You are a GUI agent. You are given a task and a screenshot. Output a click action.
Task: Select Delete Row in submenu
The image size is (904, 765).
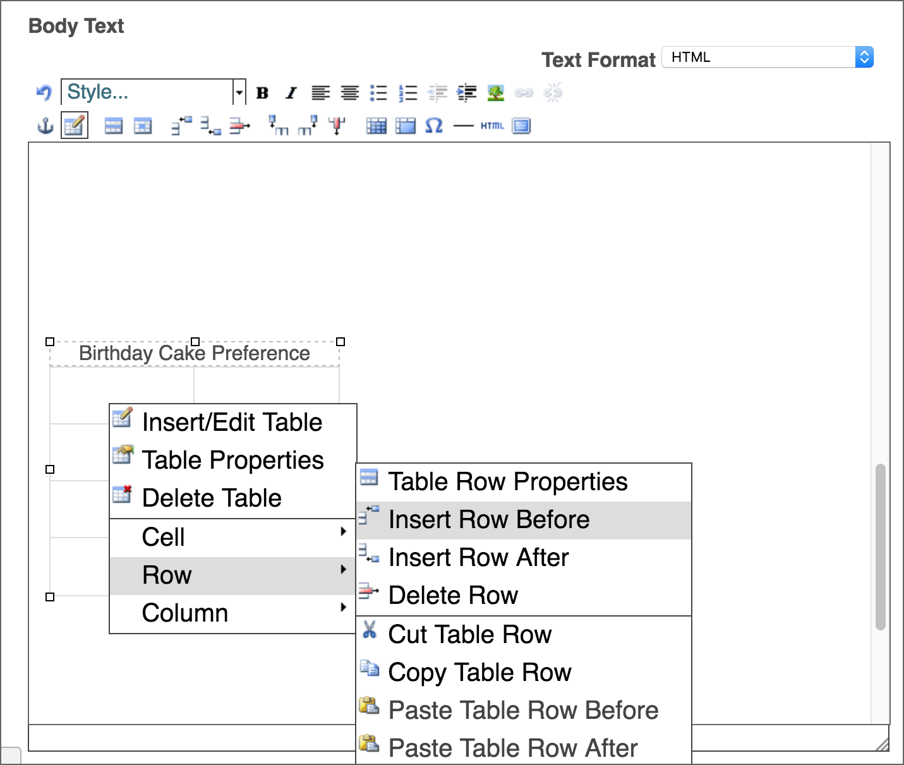point(524,596)
